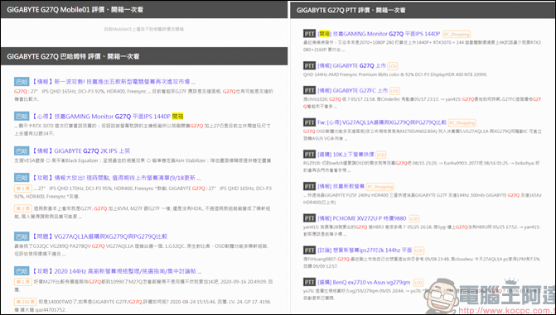Click PC_Shopping tag after Fw: [心得] VG27AQL1A post

[x=462, y=123]
